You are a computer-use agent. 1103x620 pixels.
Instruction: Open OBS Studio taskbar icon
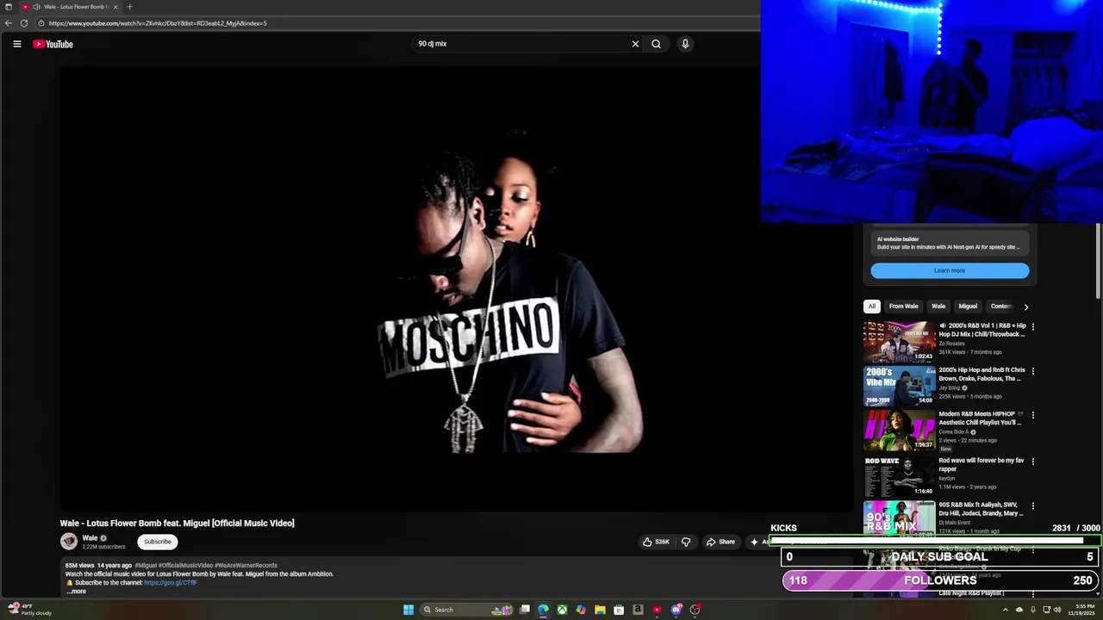coord(695,610)
